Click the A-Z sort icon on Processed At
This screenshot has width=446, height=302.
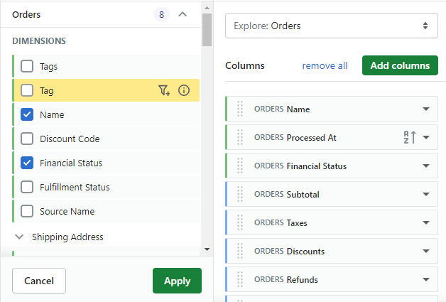click(410, 137)
